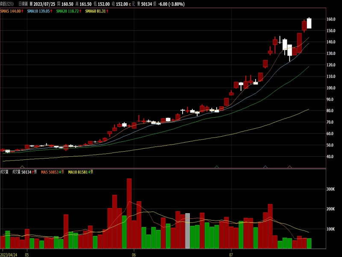Screen dimensions: 342x257
Task: Click the red up arrow beside SMA5
Action: (22, 11)
